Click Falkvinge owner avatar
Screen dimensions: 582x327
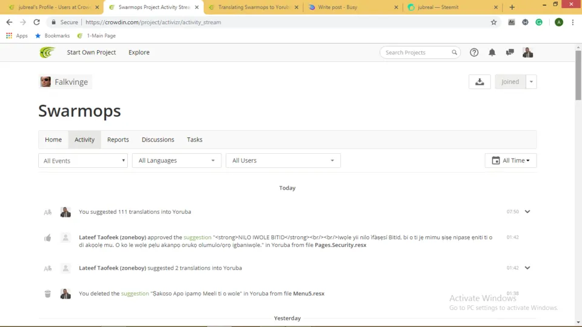[45, 82]
